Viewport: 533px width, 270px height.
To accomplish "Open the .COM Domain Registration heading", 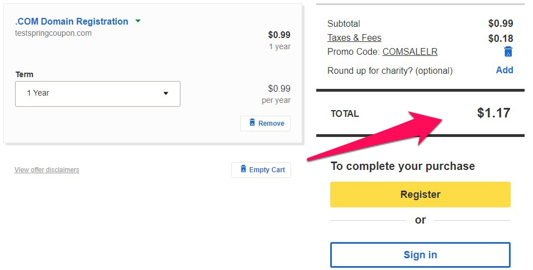I will [72, 21].
